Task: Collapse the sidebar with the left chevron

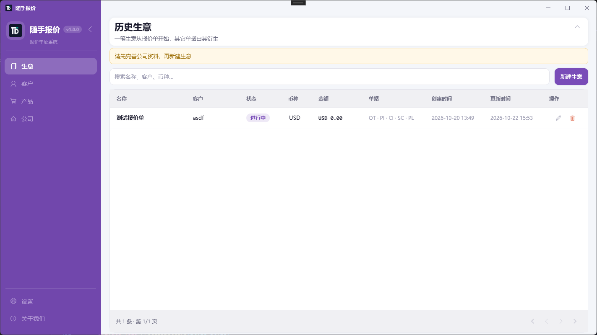Action: [x=90, y=29]
